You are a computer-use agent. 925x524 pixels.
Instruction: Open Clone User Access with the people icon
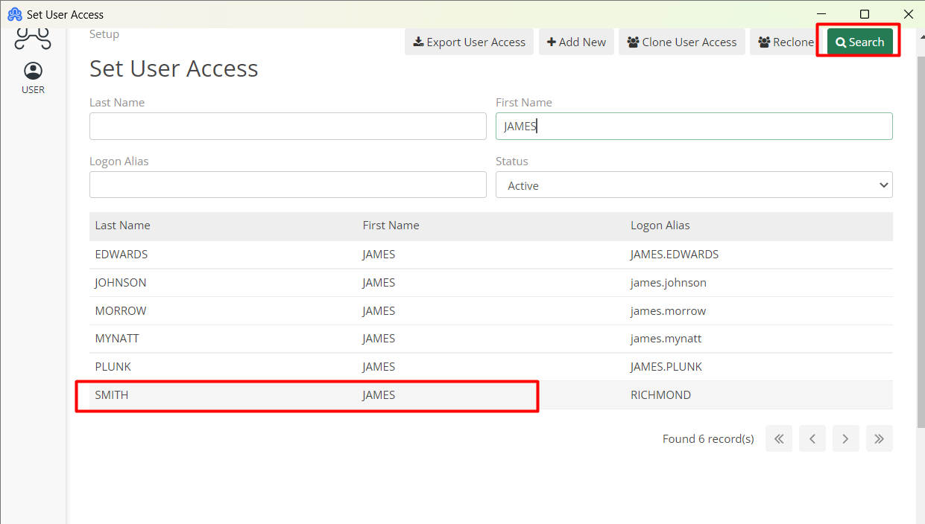pos(634,42)
